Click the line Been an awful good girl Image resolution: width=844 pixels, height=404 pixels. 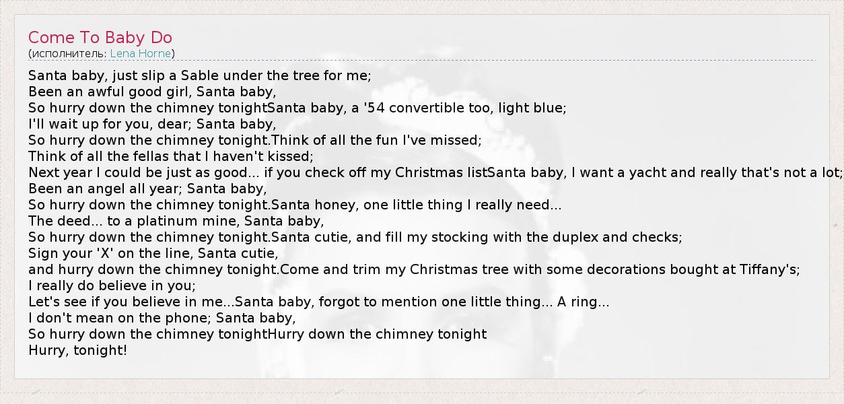[x=152, y=92]
